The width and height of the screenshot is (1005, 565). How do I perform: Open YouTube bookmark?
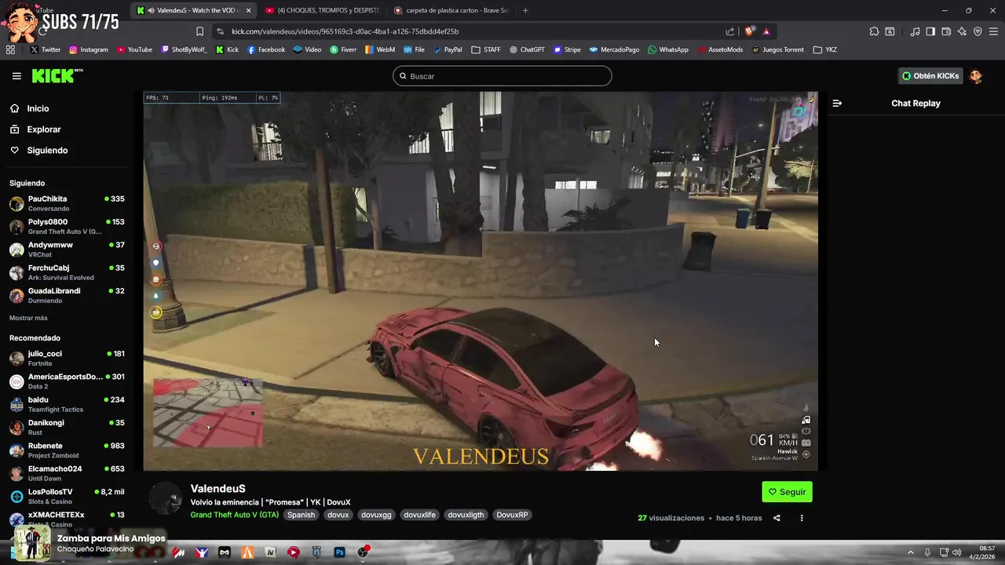point(134,49)
